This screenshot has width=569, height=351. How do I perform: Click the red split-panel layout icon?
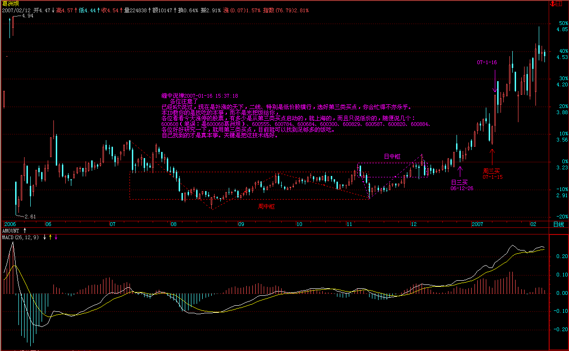559,4
